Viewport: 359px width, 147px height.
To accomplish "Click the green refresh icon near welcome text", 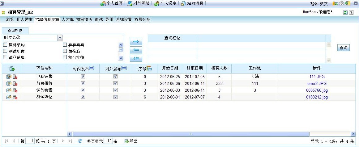I will (345, 12).
